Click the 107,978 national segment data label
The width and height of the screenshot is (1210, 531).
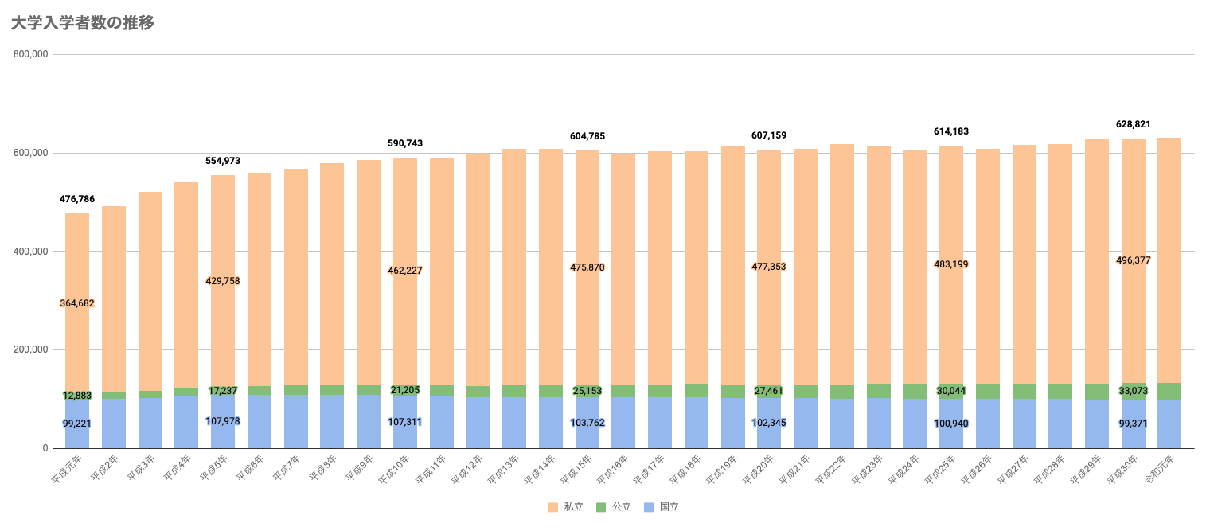tap(223, 421)
